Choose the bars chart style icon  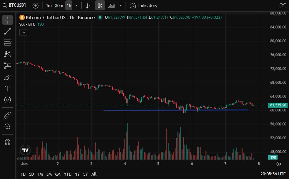(x=89, y=6)
